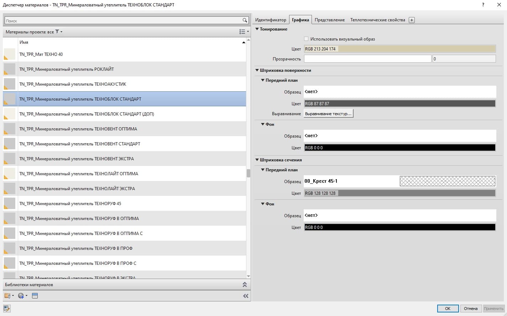Viewport: 507px width, 316px height.
Task: Click the Выравнивание текстур button
Action: coord(328,114)
